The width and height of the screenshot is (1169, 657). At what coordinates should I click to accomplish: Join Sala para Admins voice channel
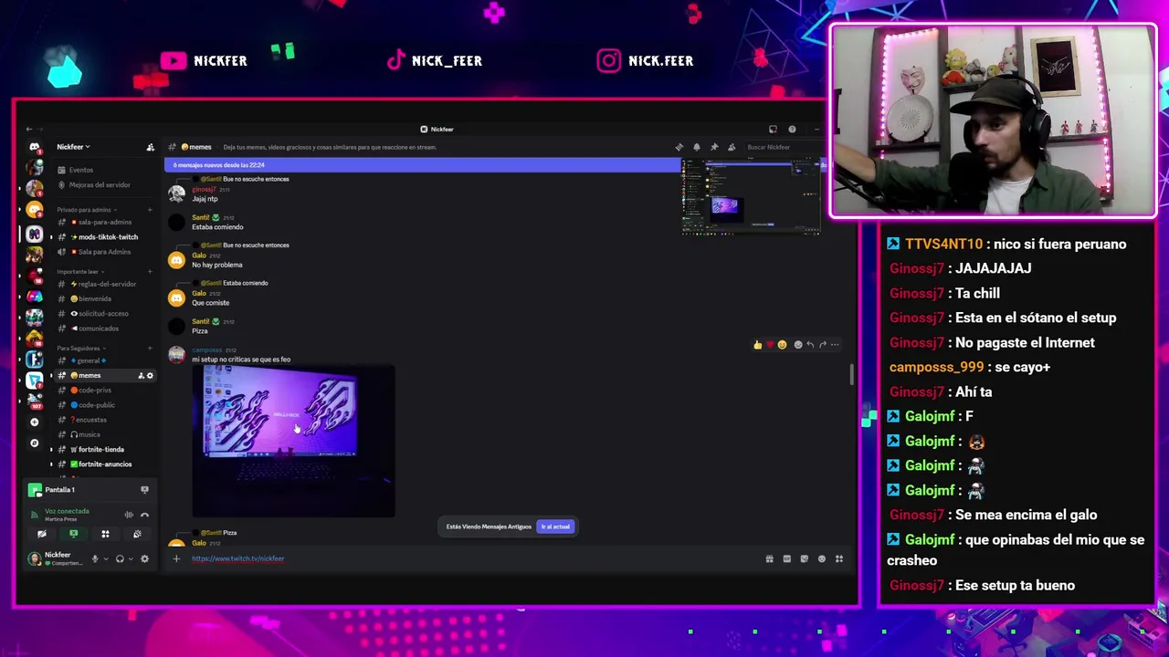tap(103, 252)
